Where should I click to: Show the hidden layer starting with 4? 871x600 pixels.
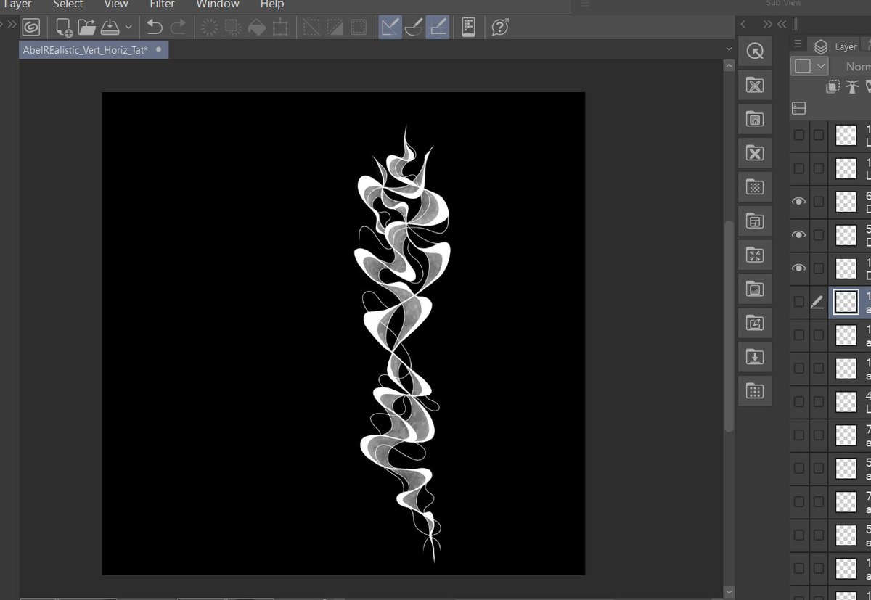(799, 402)
